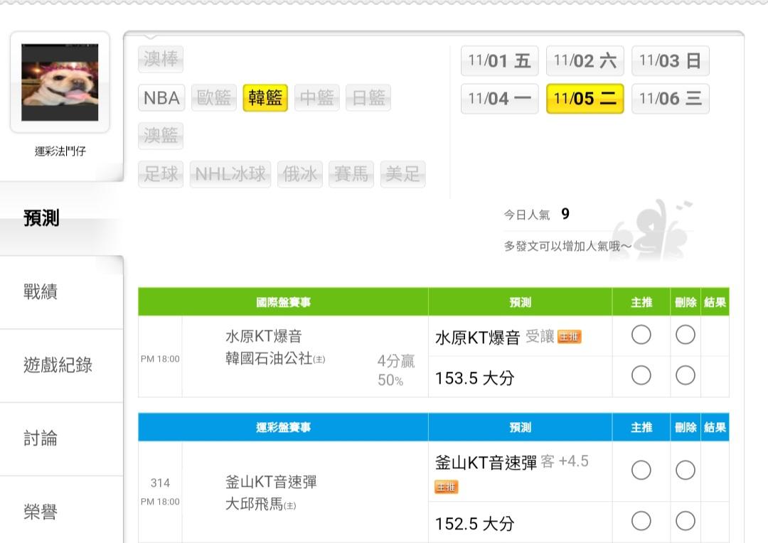
Task: Pick the 11/04 一 date button
Action: [499, 99]
